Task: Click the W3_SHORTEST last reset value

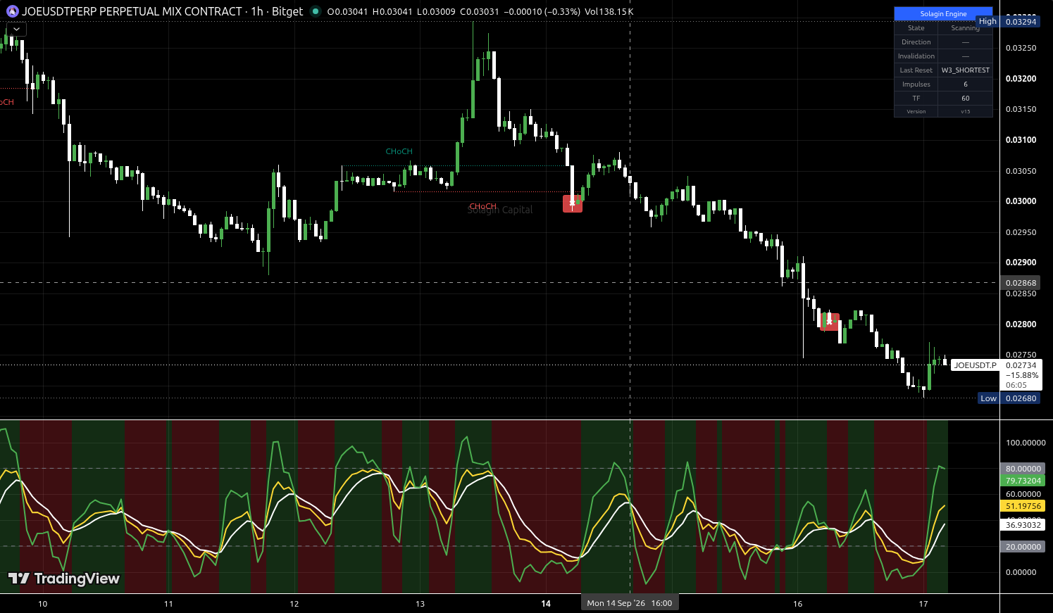Action: click(x=965, y=70)
